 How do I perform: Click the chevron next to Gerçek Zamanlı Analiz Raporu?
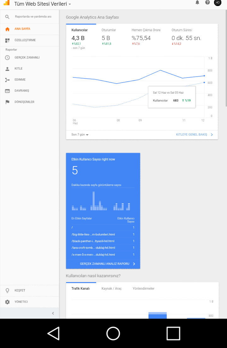(134, 264)
